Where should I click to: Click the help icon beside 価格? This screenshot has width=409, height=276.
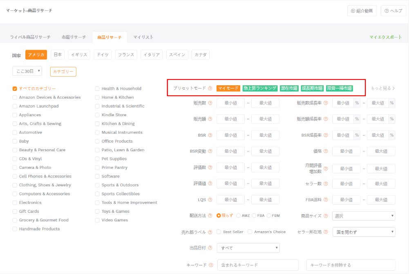[x=326, y=151]
